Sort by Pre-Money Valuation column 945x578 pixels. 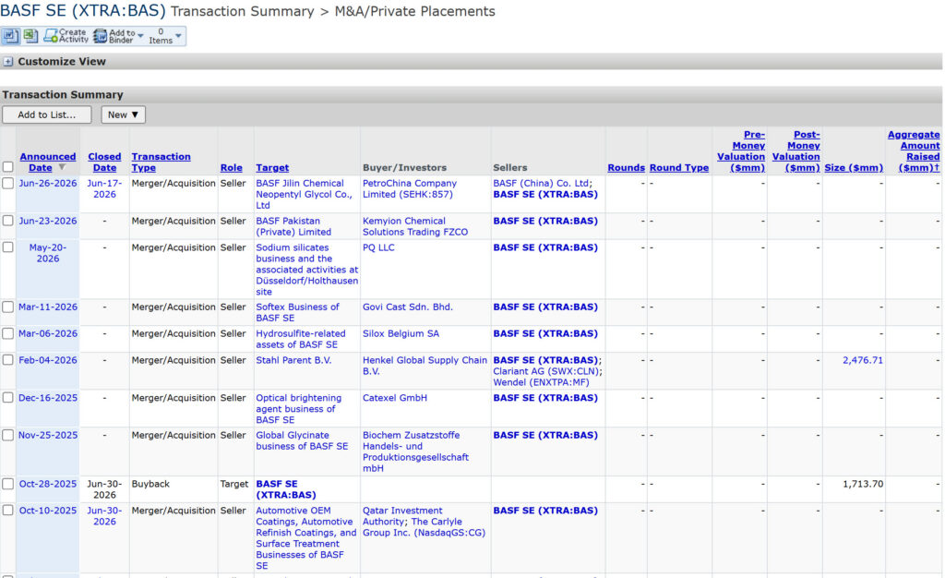click(x=741, y=151)
